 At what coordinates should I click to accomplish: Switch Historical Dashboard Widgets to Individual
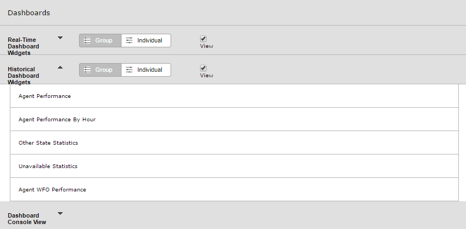point(146,70)
